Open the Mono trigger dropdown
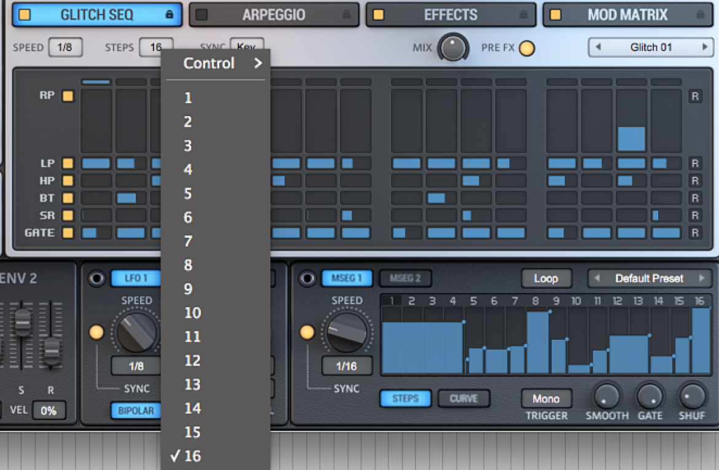The height and width of the screenshot is (470, 719). pyautogui.click(x=546, y=399)
